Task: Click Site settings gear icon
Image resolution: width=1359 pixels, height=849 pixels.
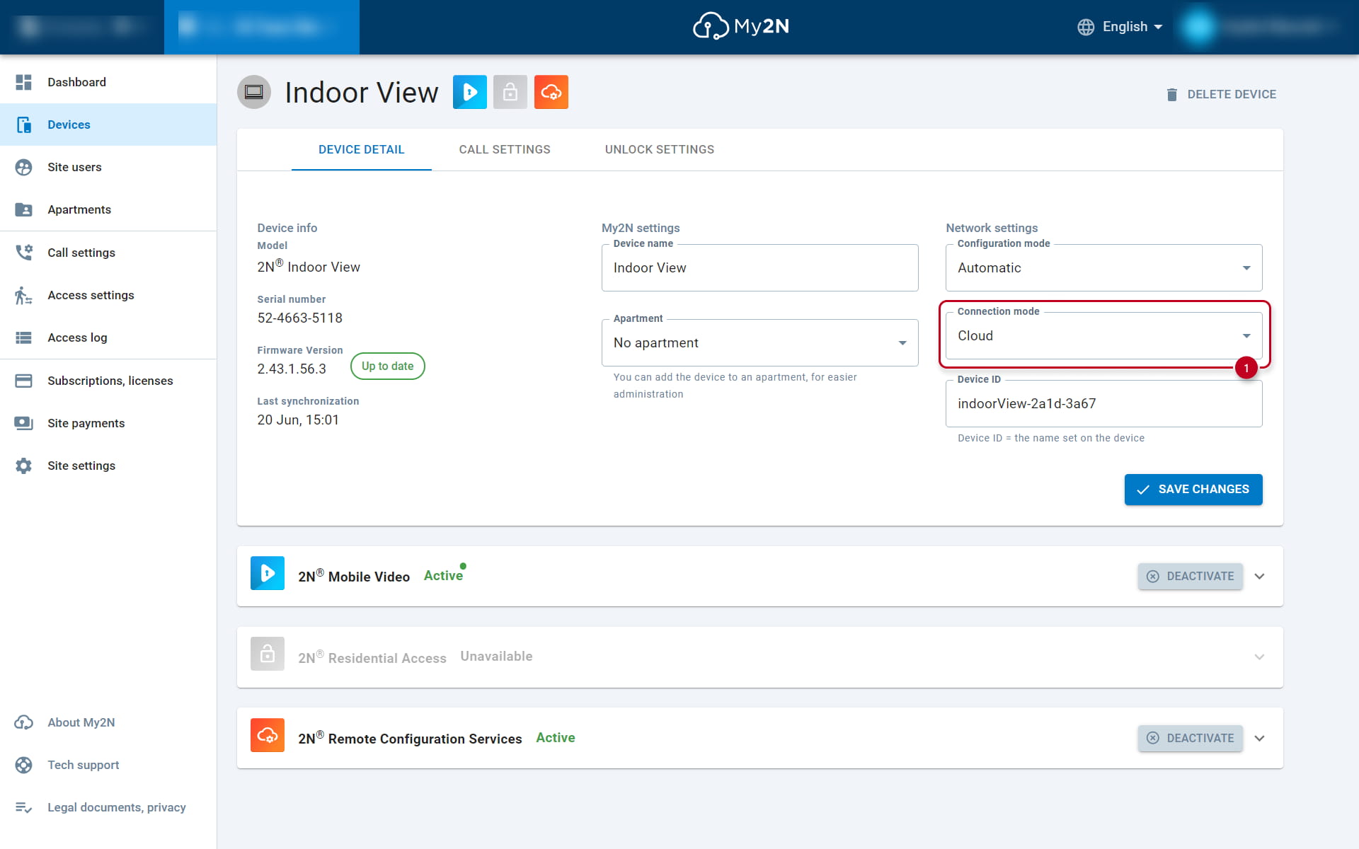Action: click(x=23, y=466)
